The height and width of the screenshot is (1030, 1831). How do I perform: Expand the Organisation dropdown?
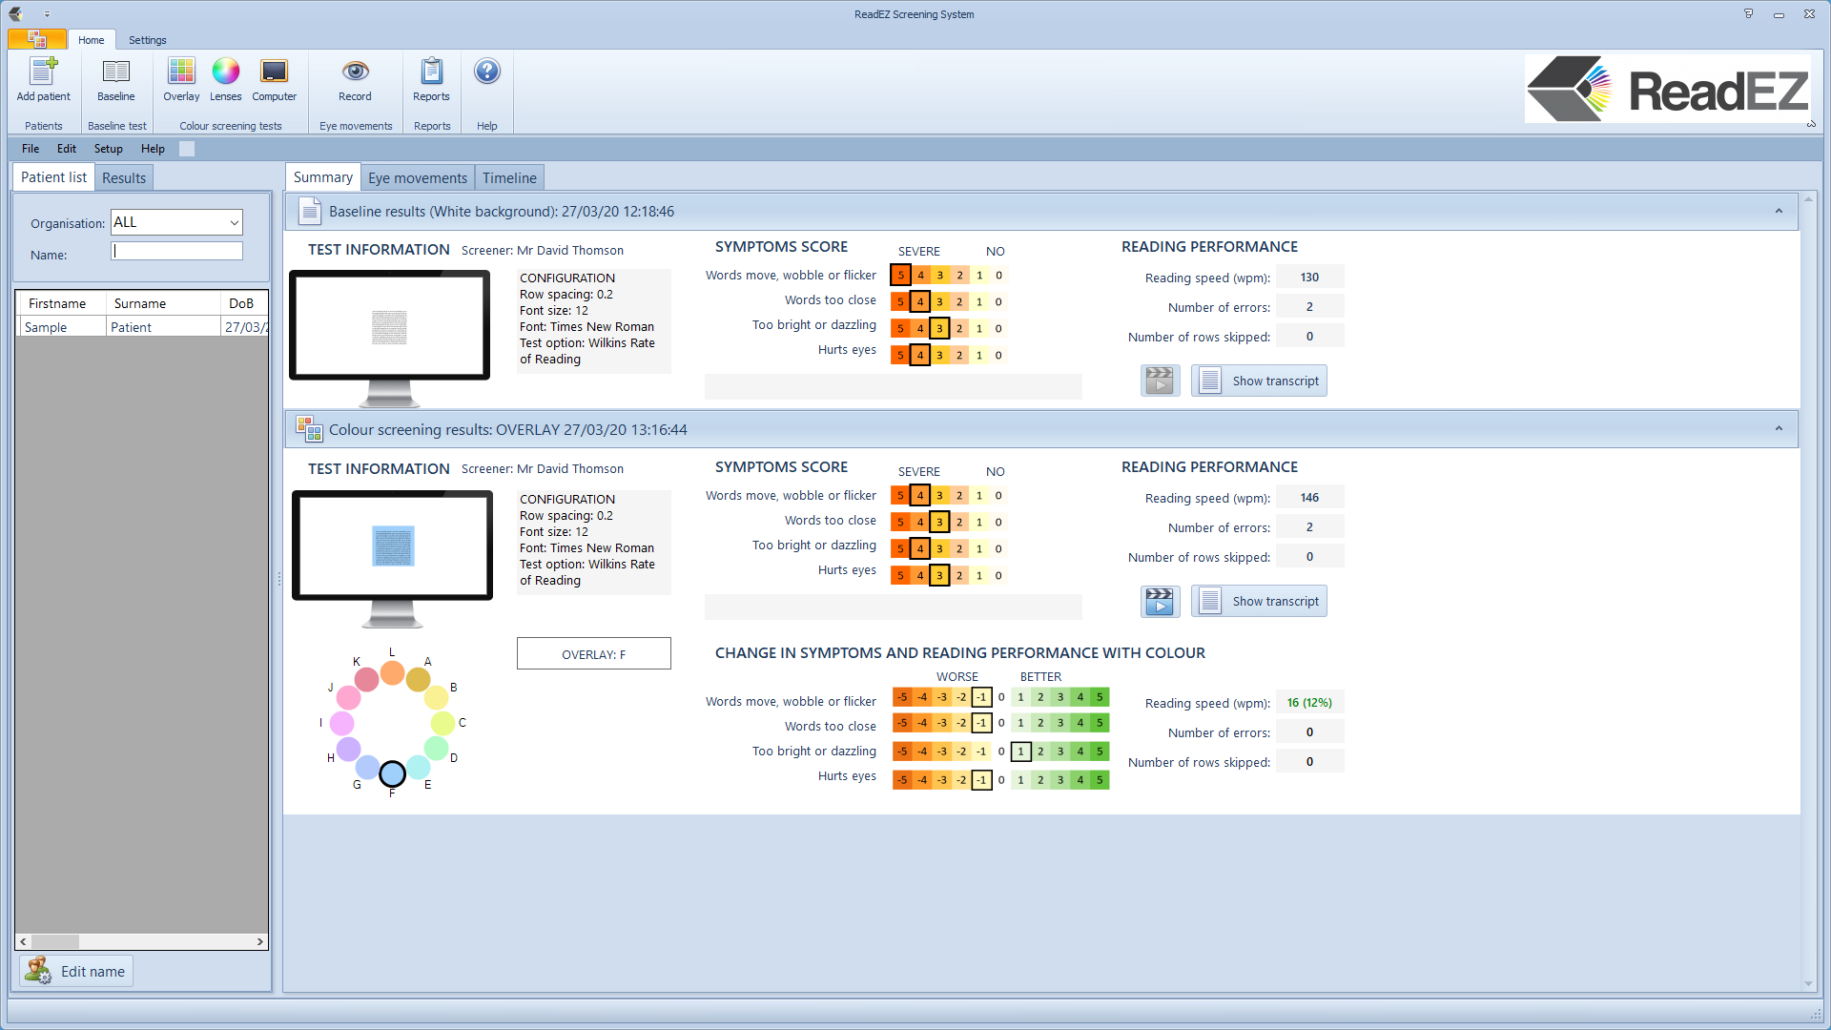coord(234,222)
